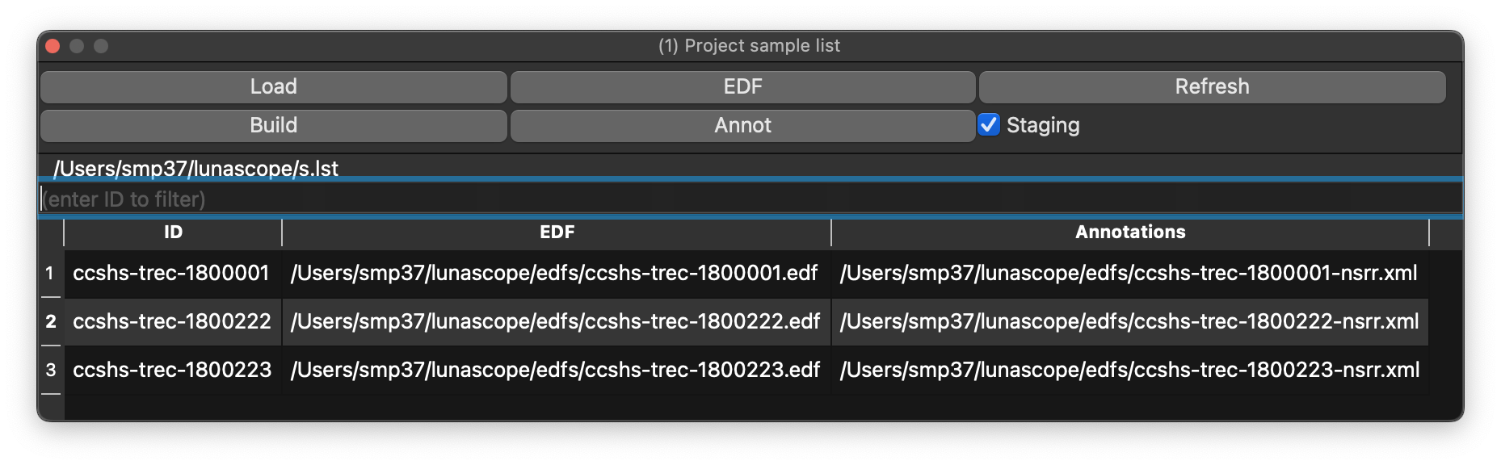Click the EDF button
This screenshot has height=465, width=1501.
click(x=743, y=86)
